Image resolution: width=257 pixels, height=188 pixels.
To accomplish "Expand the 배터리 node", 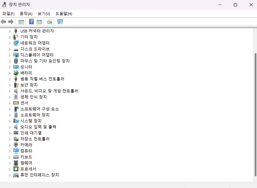I will pyautogui.click(x=10, y=73).
